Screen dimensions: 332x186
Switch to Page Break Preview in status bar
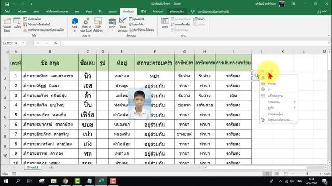point(286,174)
